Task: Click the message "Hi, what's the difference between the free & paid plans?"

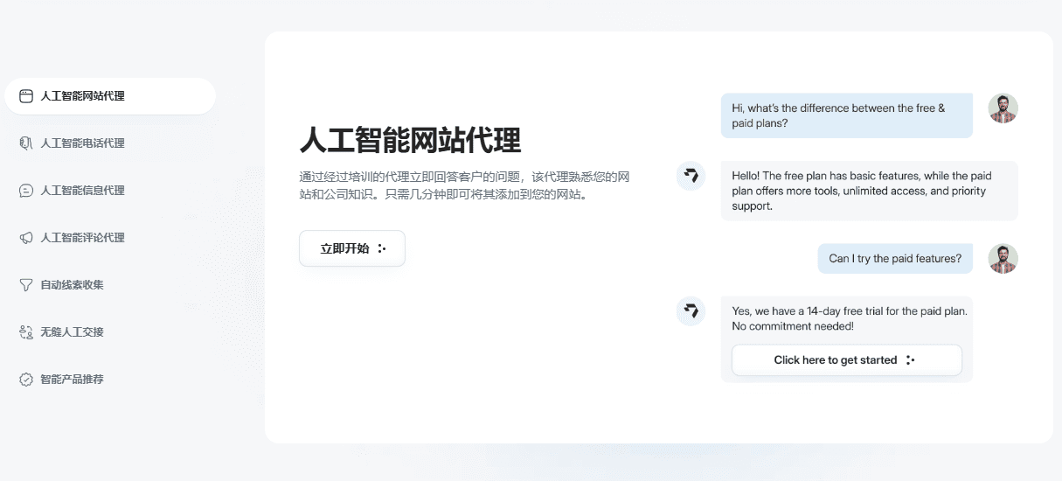Action: click(x=847, y=116)
